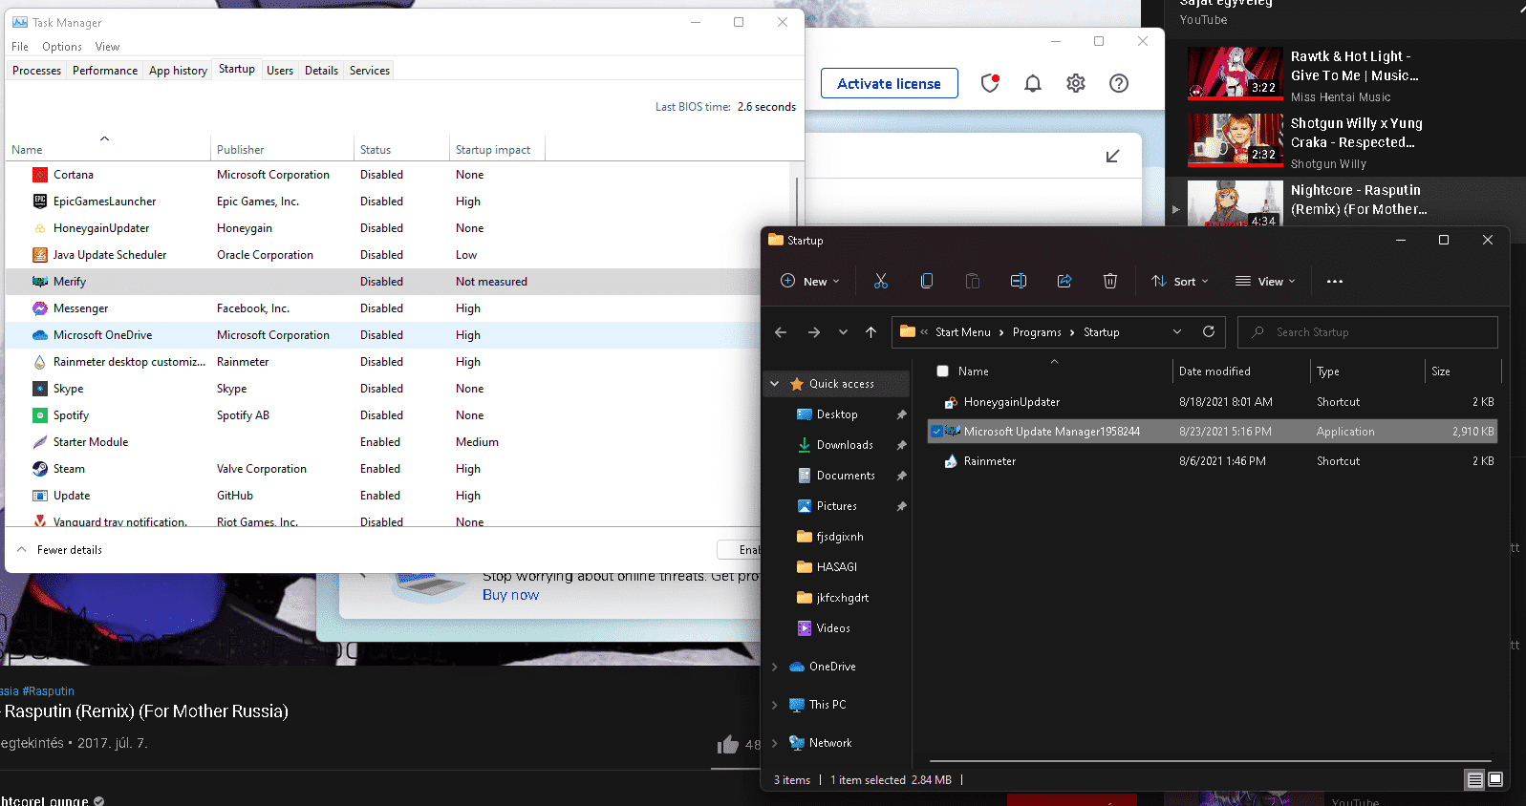Click the HoneygainUpdater shortcut icon in Startup folder
Screen dimensions: 1526x806
pos(951,402)
